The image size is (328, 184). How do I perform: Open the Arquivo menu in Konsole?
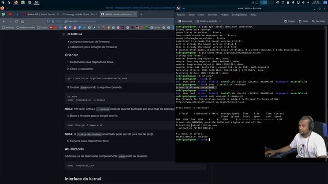[x=181, y=15]
